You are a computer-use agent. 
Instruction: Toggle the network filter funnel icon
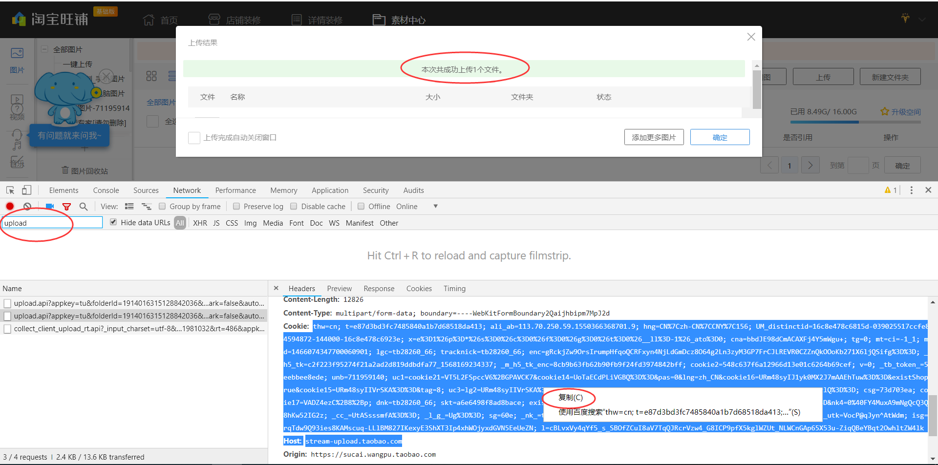[66, 207]
